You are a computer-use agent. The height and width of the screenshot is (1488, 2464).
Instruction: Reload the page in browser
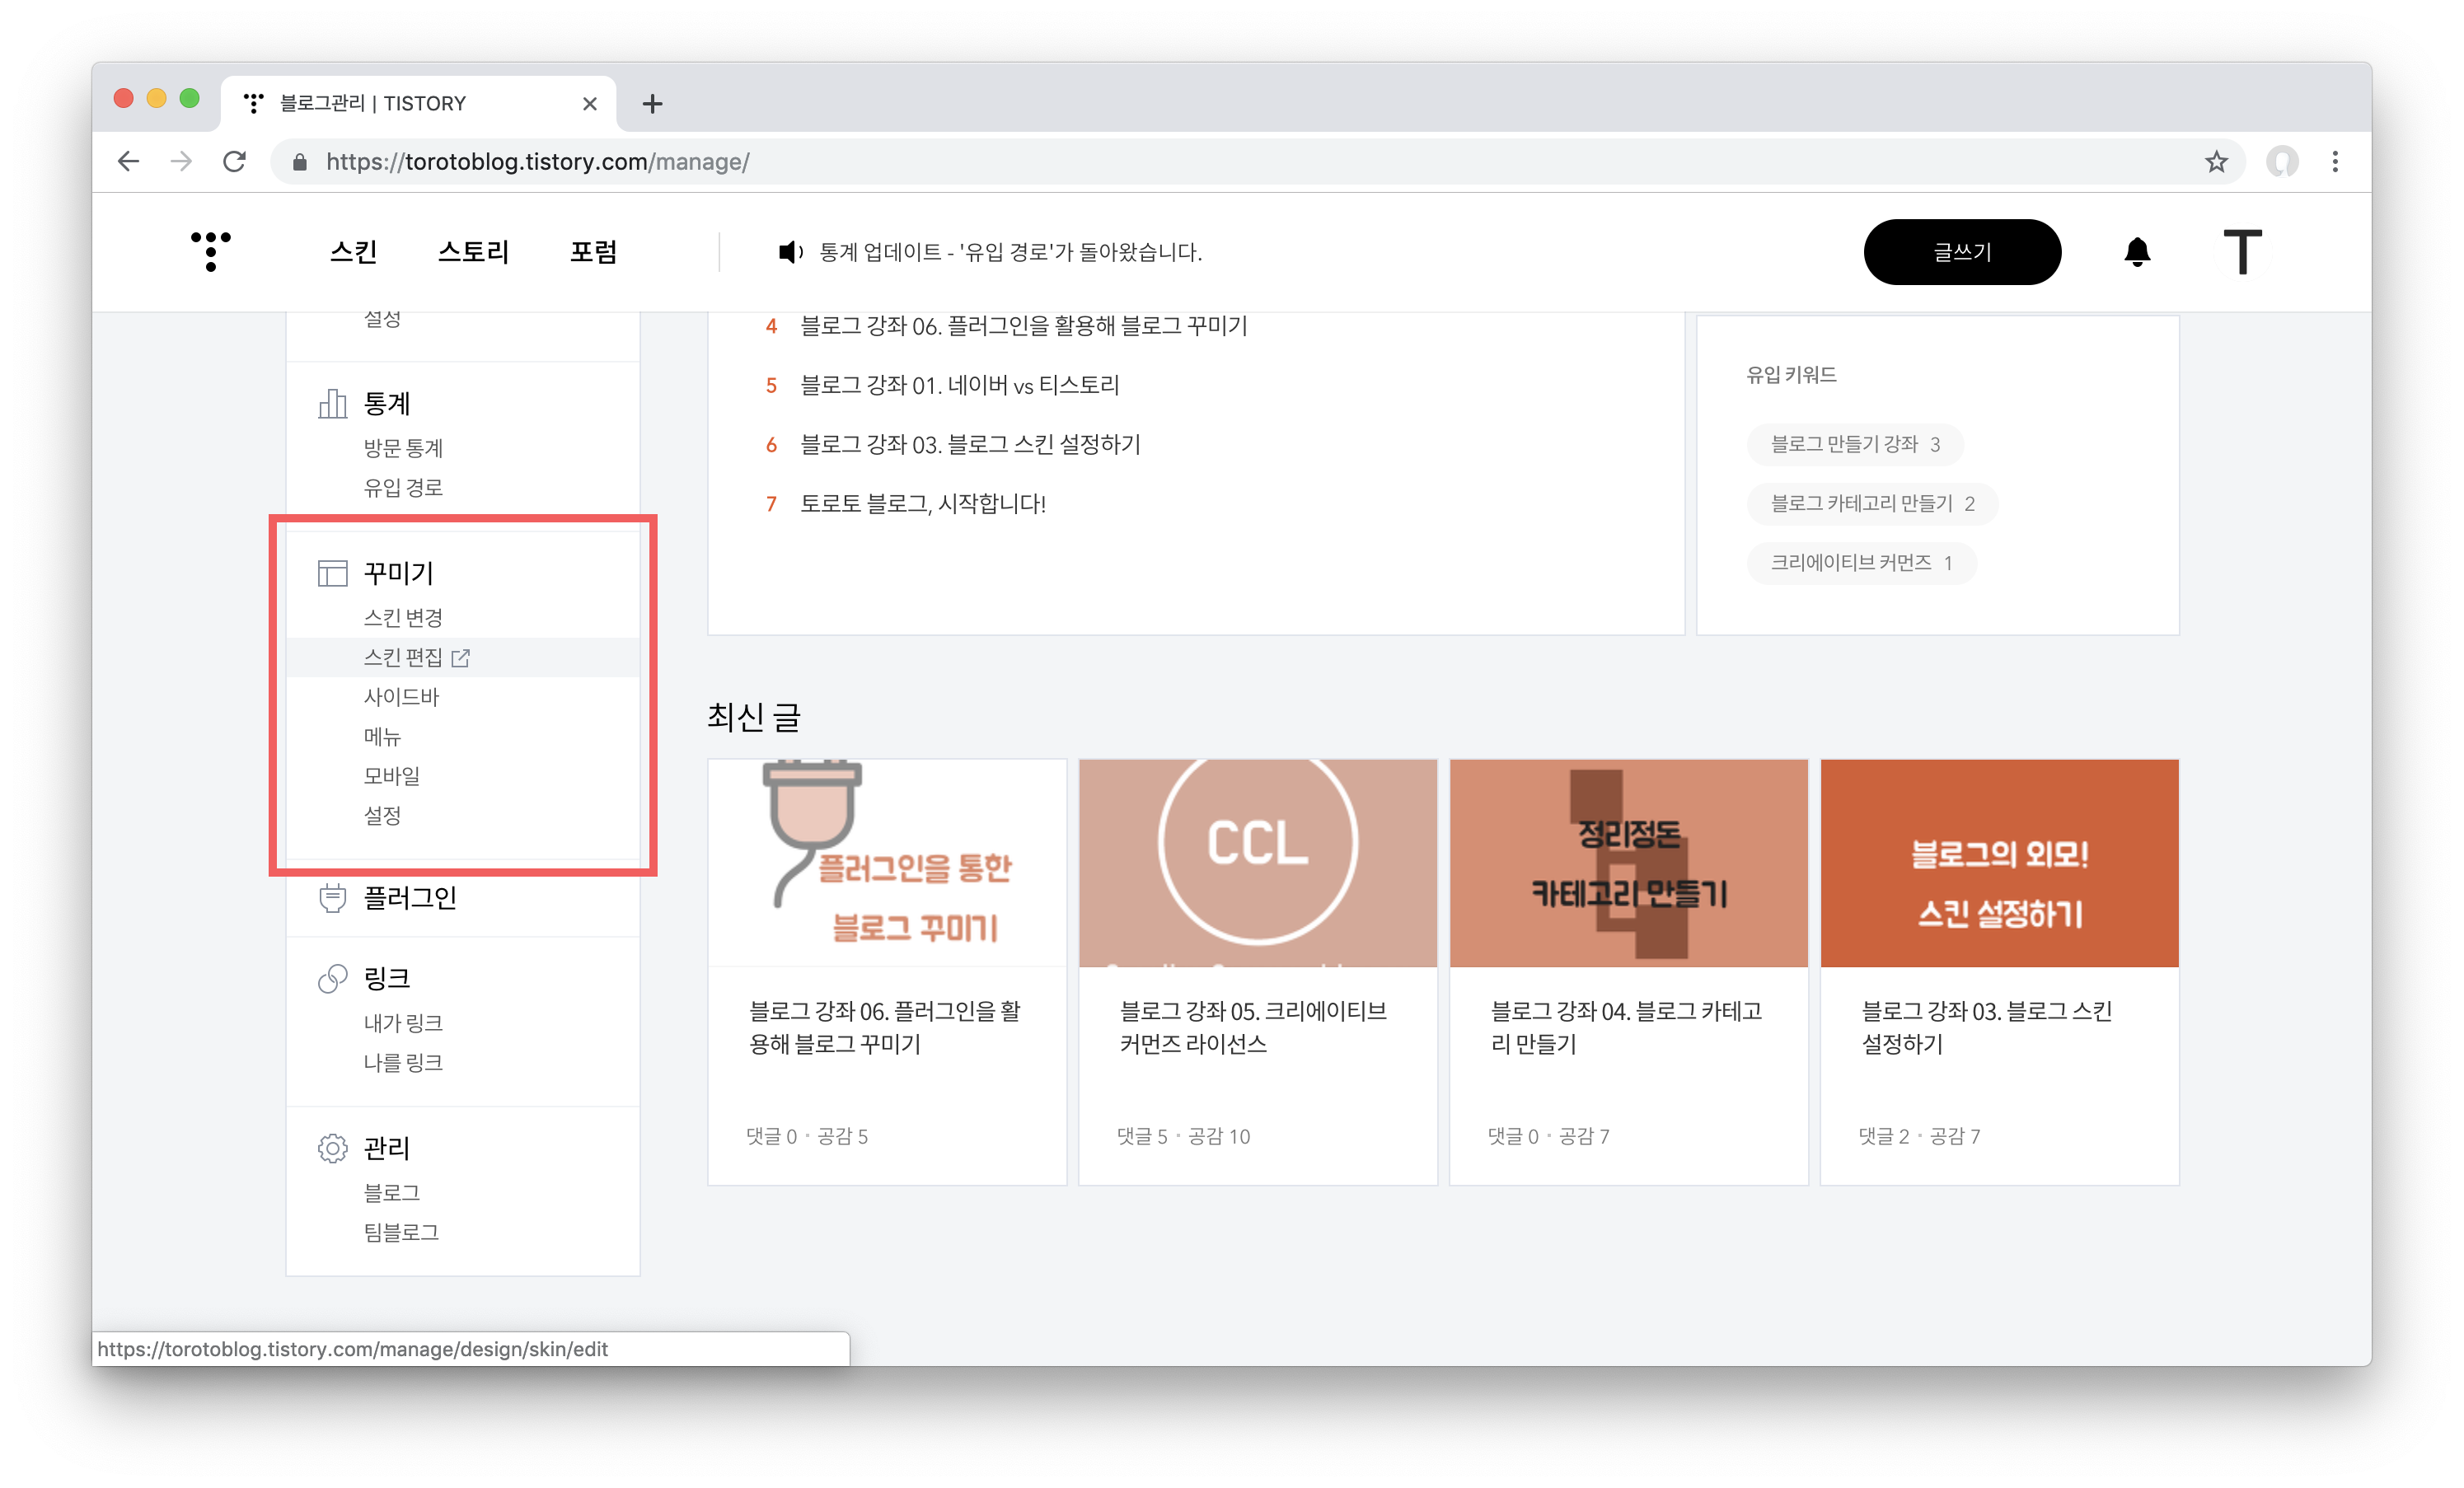[235, 162]
